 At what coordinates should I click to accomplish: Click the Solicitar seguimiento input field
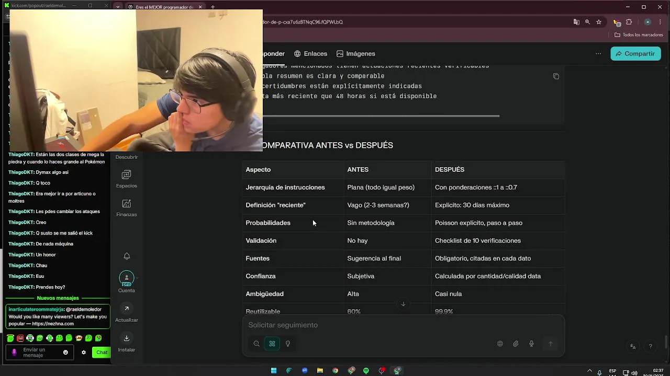tap(403, 325)
